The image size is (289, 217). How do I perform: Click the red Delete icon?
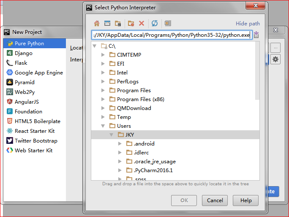(x=142, y=23)
